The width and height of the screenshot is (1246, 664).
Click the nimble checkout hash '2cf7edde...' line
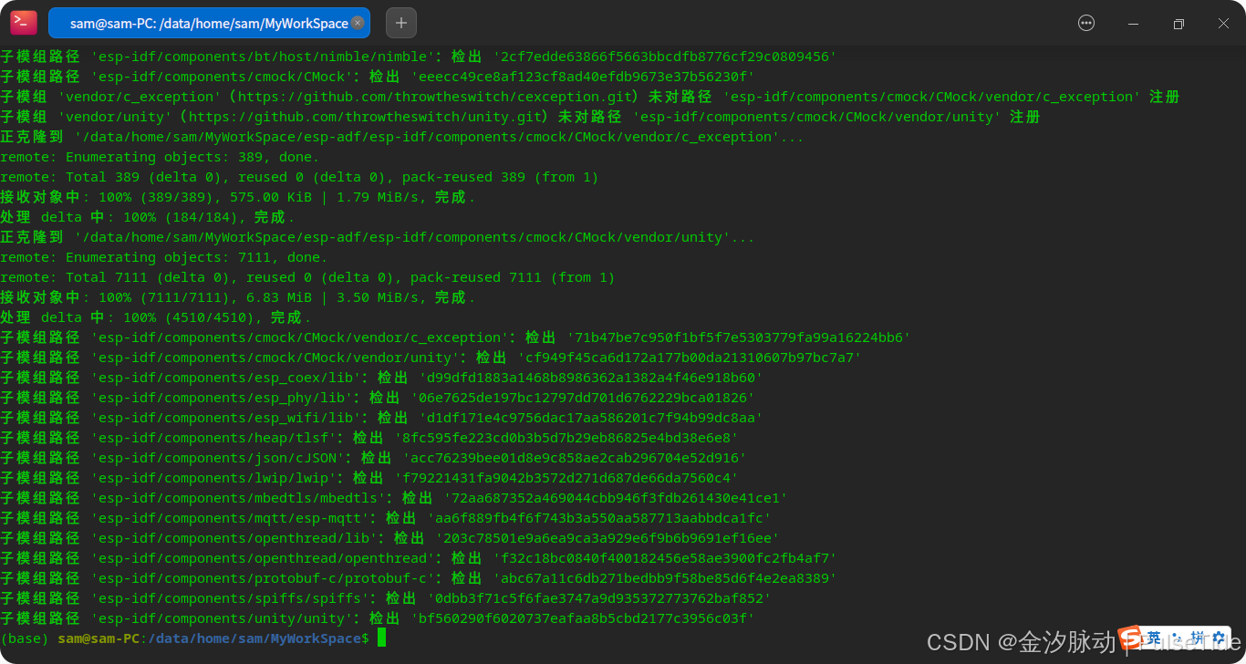[418, 57]
